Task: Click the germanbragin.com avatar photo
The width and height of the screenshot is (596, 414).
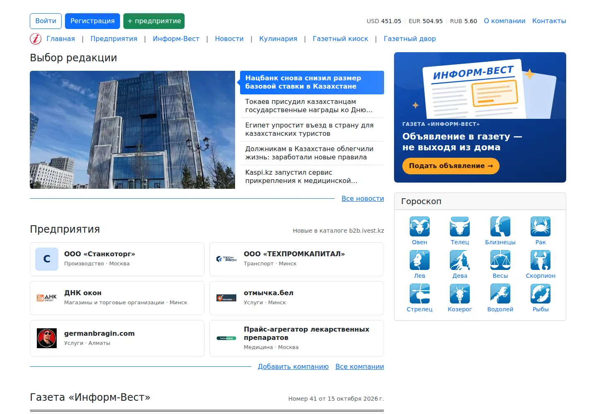Action: coord(47,338)
